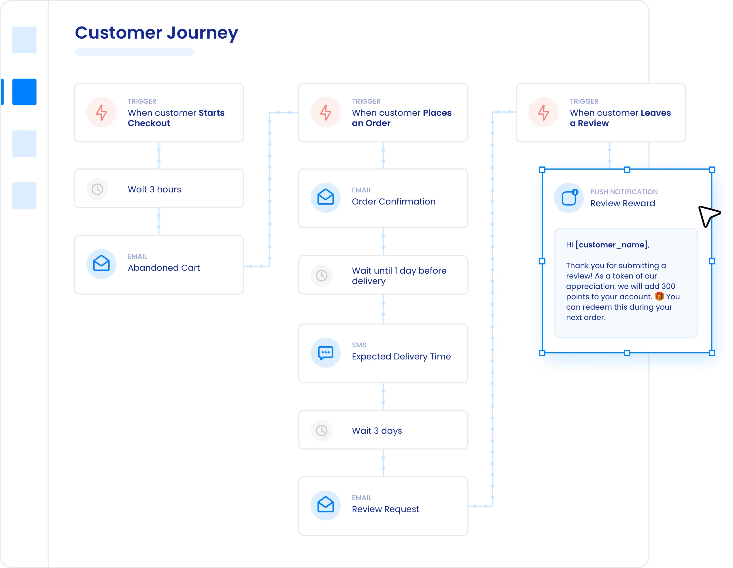Grab the bottom-left selection handle of Review Reward
Screen dimensions: 733x568
pyautogui.click(x=542, y=353)
